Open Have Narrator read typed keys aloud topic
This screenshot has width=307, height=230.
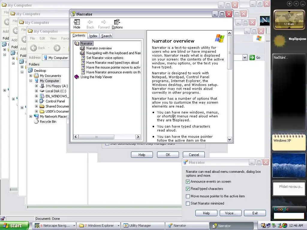click(112, 63)
